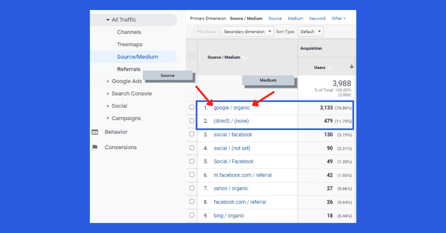Select checkbox for bing / organic row
446x233 pixels.
(x=192, y=215)
